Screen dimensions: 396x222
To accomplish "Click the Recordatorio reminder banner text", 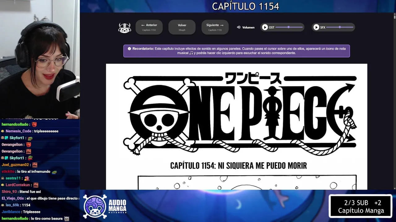I will [237, 51].
